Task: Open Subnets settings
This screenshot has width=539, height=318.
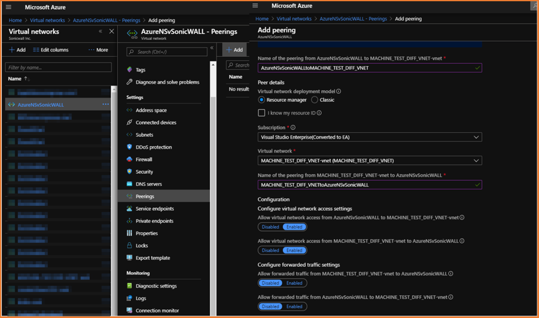Action: (144, 135)
